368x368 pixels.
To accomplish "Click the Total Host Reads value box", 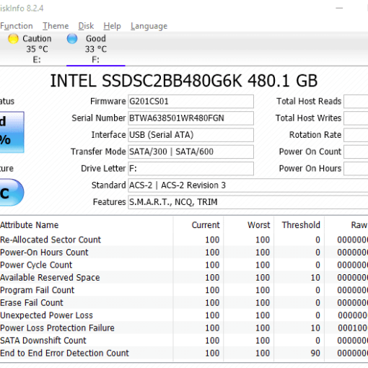I will point(356,101).
